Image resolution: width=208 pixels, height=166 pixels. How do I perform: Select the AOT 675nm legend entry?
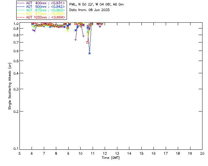point(41,10)
